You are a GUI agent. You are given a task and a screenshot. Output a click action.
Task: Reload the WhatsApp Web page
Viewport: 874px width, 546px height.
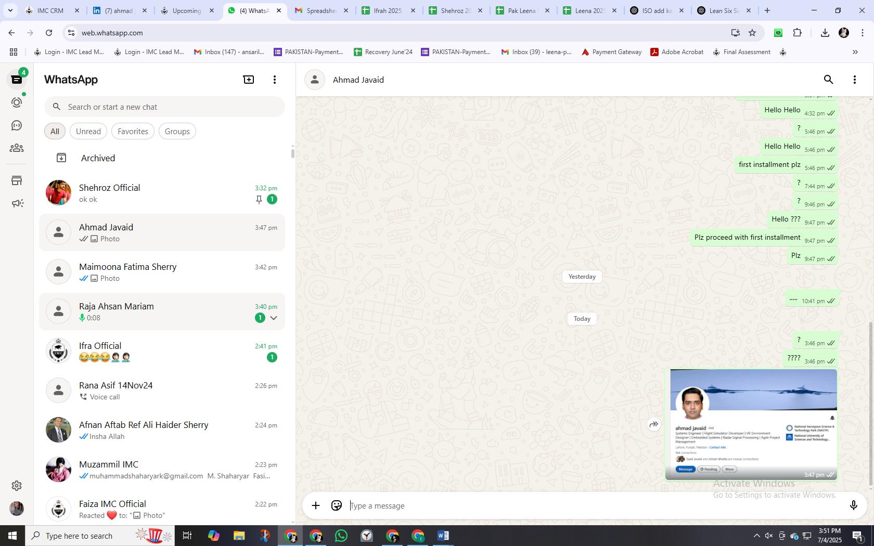coord(49,33)
